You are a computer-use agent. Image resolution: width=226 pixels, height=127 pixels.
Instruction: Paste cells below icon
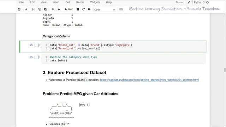click(x=46, y=10)
